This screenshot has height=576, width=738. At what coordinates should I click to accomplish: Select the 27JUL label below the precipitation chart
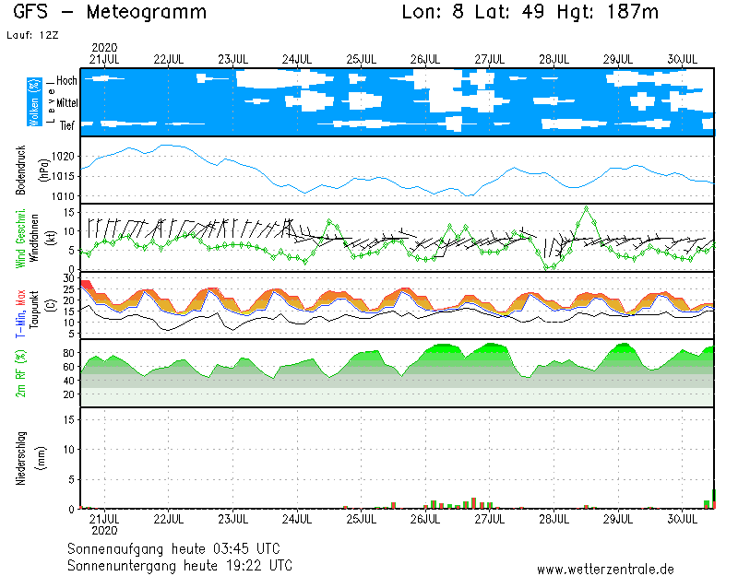point(490,520)
